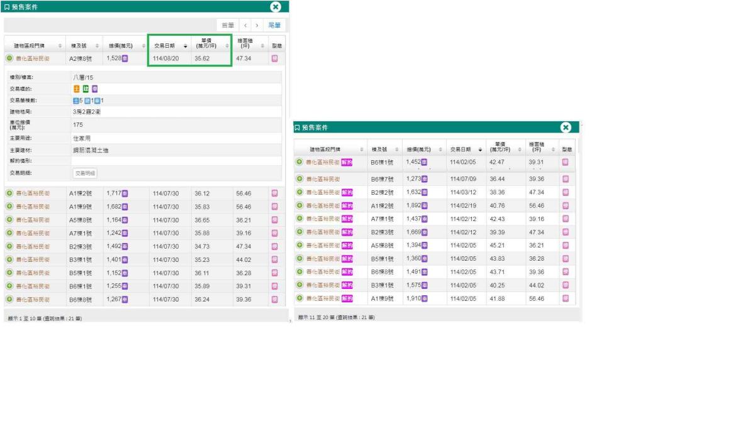Collapse the expanded A2棟8號 row details
The width and height of the screenshot is (755, 424).
pos(9,58)
